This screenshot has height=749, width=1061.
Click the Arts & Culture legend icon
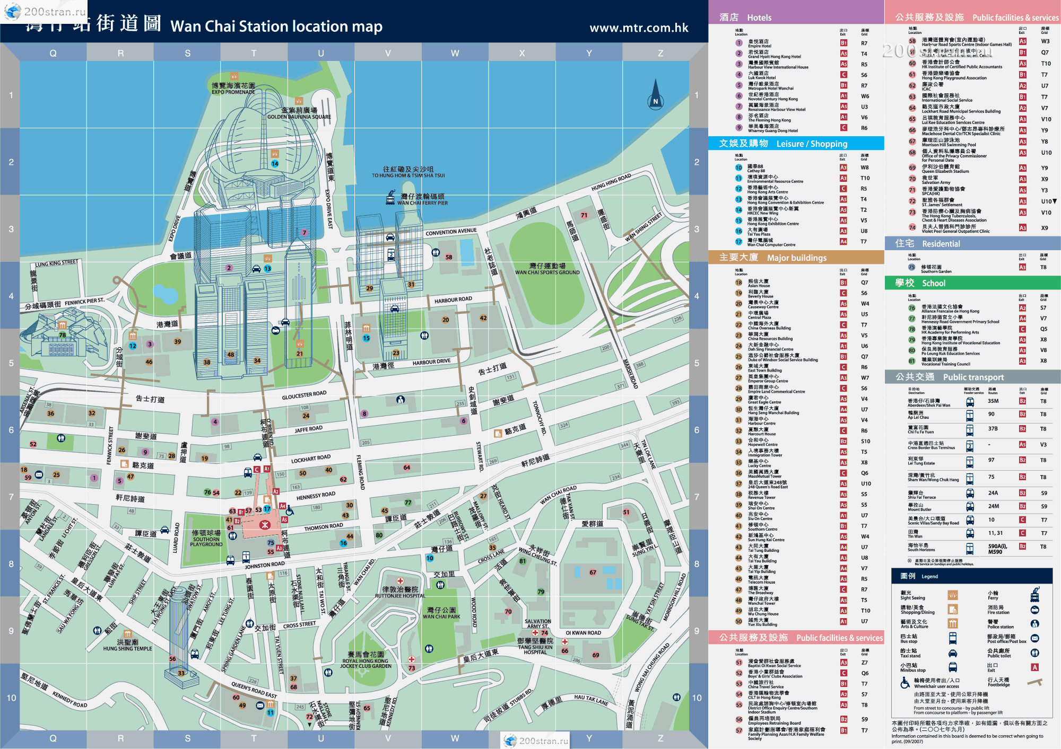pyautogui.click(x=953, y=624)
